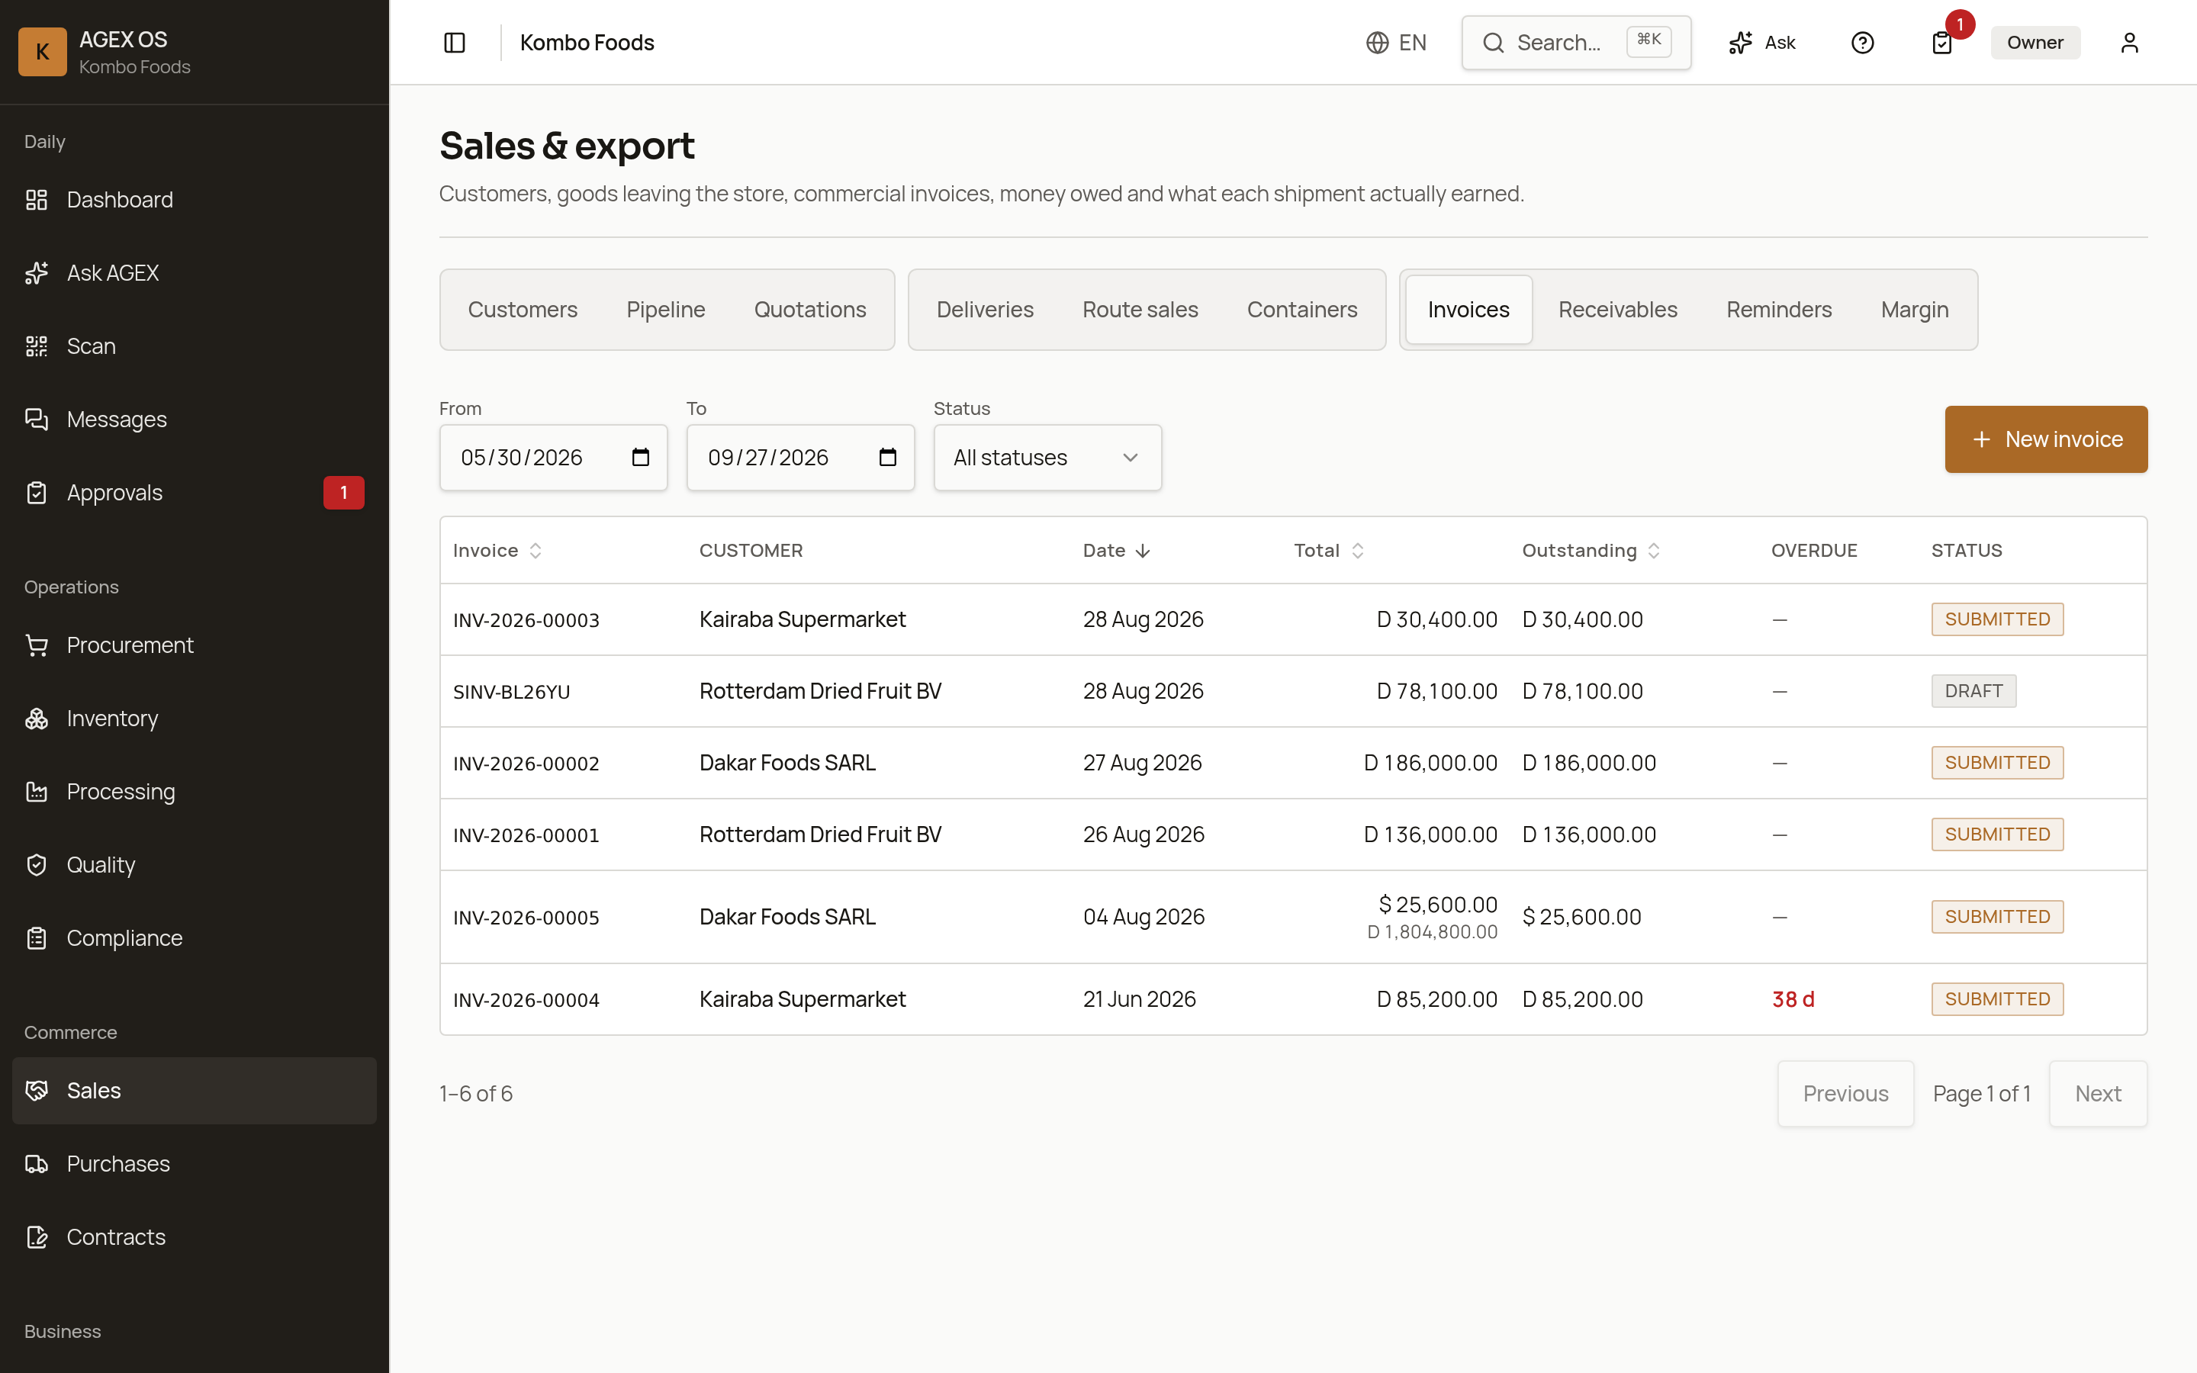Switch to the Reminders tab
This screenshot has height=1373, width=2197.
tap(1778, 310)
